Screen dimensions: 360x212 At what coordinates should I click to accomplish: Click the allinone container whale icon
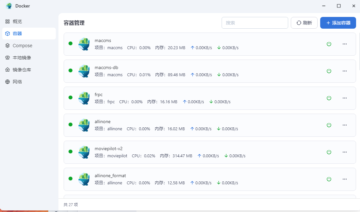pos(84,125)
